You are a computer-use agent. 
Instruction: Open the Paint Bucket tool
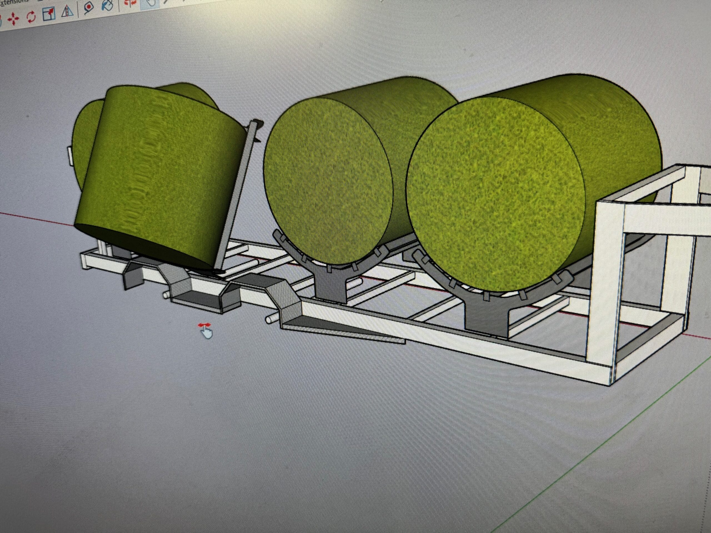tap(107, 5)
